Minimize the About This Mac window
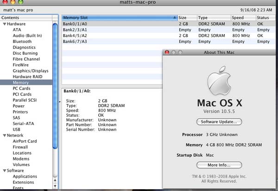The image size is (278, 191). tap(174, 53)
